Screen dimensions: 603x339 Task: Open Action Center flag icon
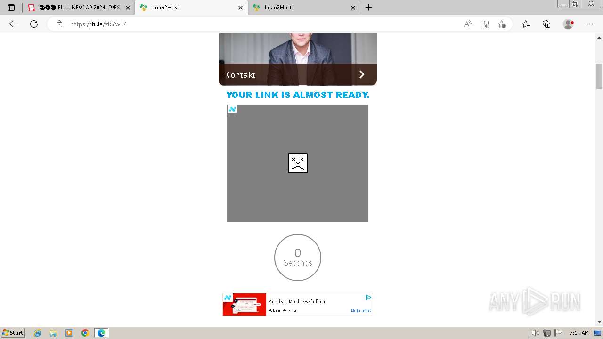[558, 333]
